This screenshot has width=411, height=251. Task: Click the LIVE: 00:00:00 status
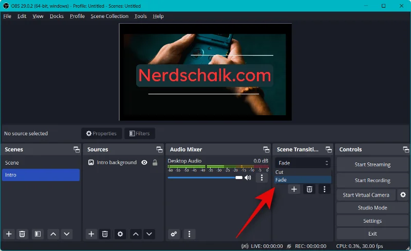(x=267, y=246)
